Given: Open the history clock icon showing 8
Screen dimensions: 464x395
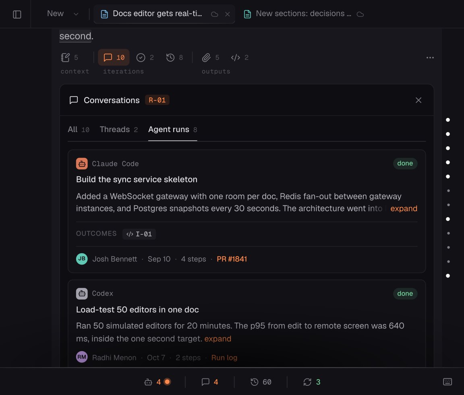Looking at the screenshot, I should (174, 58).
